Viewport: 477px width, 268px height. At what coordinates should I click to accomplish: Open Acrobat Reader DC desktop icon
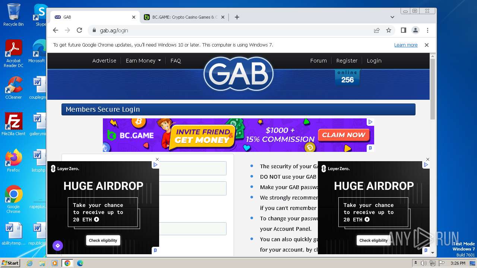pos(13,54)
